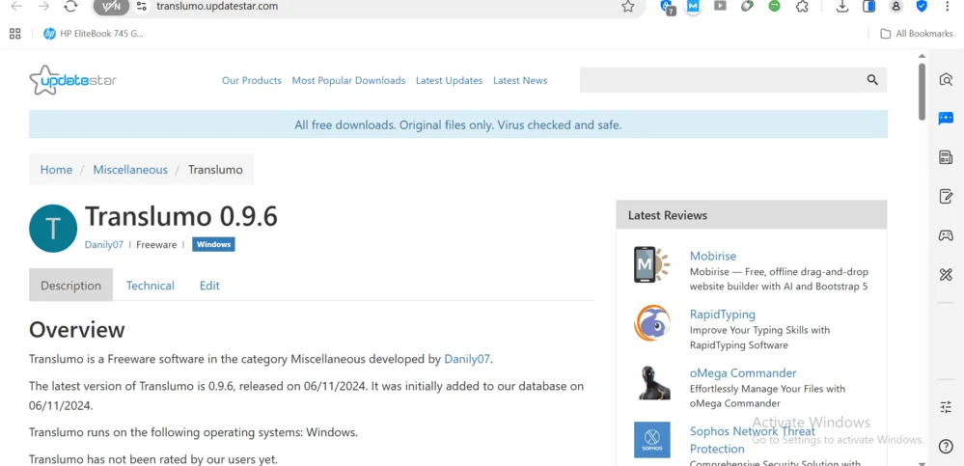Click the page vertical scrollbar thumb
This screenshot has height=466, width=964.
coord(922,92)
